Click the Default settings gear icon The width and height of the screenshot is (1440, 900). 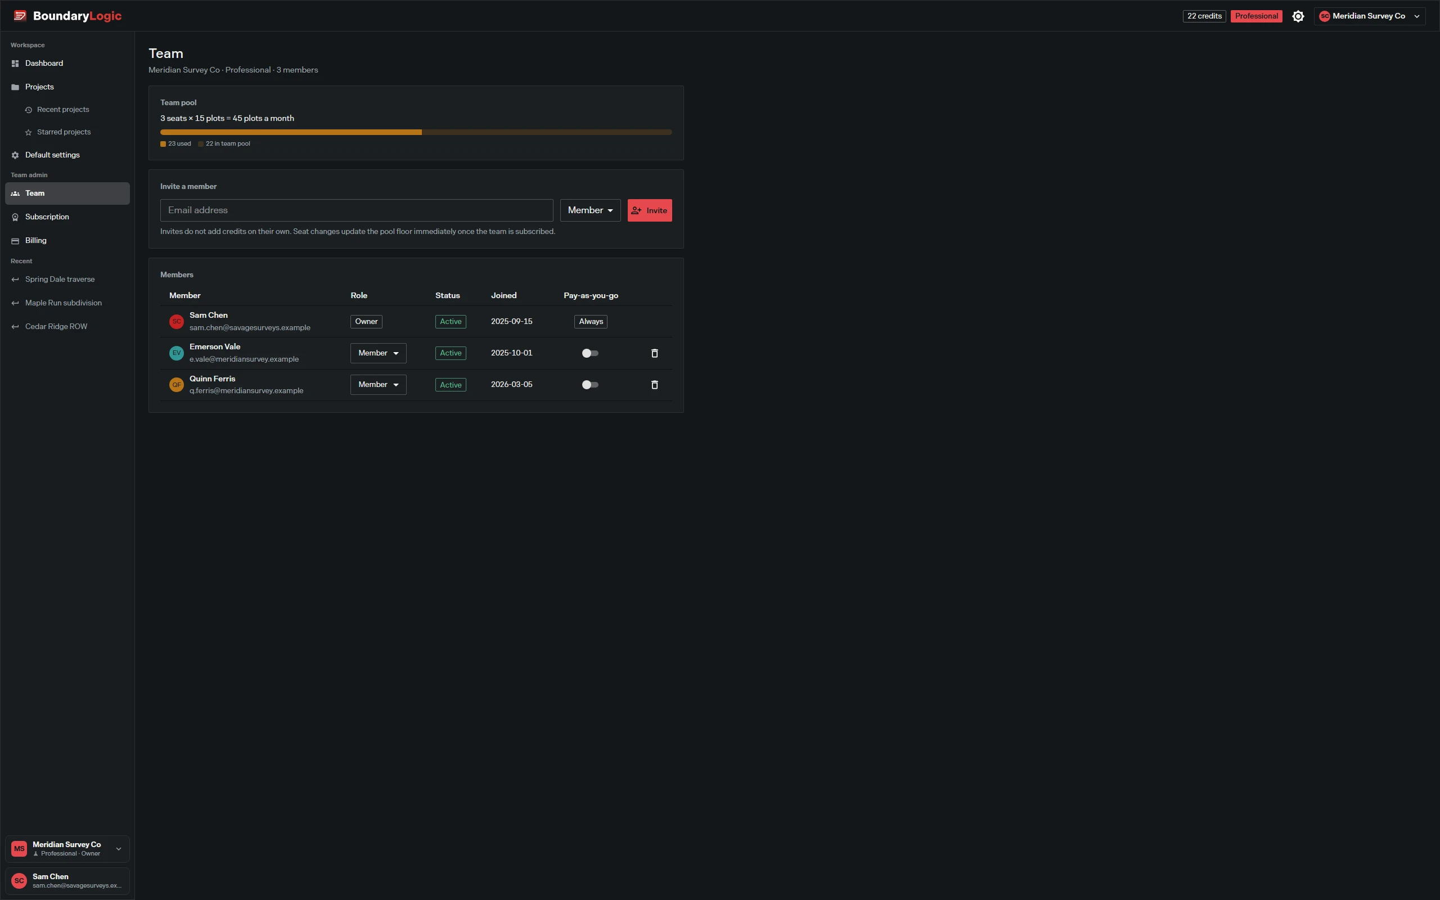click(16, 155)
